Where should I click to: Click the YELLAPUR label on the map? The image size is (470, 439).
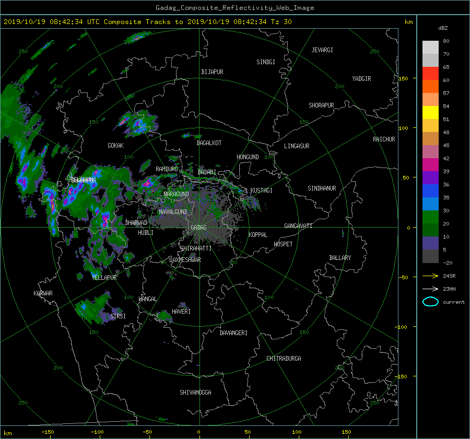point(104,278)
